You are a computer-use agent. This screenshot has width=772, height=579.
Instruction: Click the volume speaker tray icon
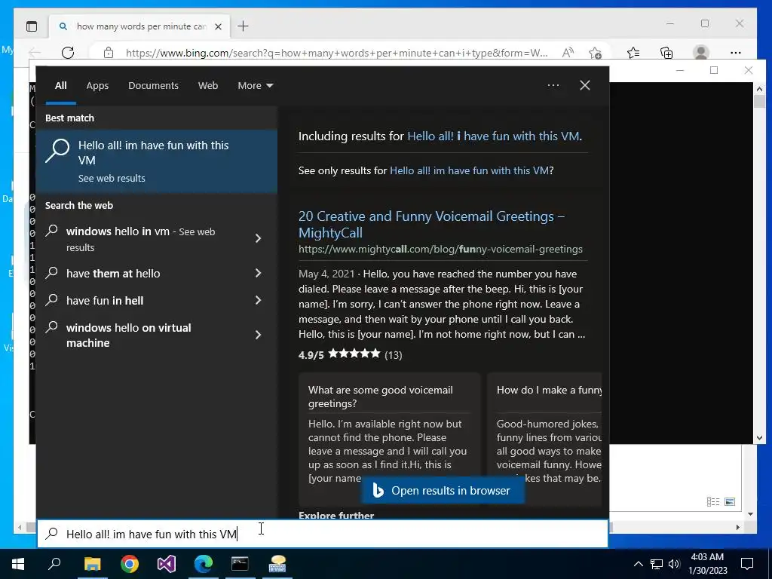pos(674,564)
